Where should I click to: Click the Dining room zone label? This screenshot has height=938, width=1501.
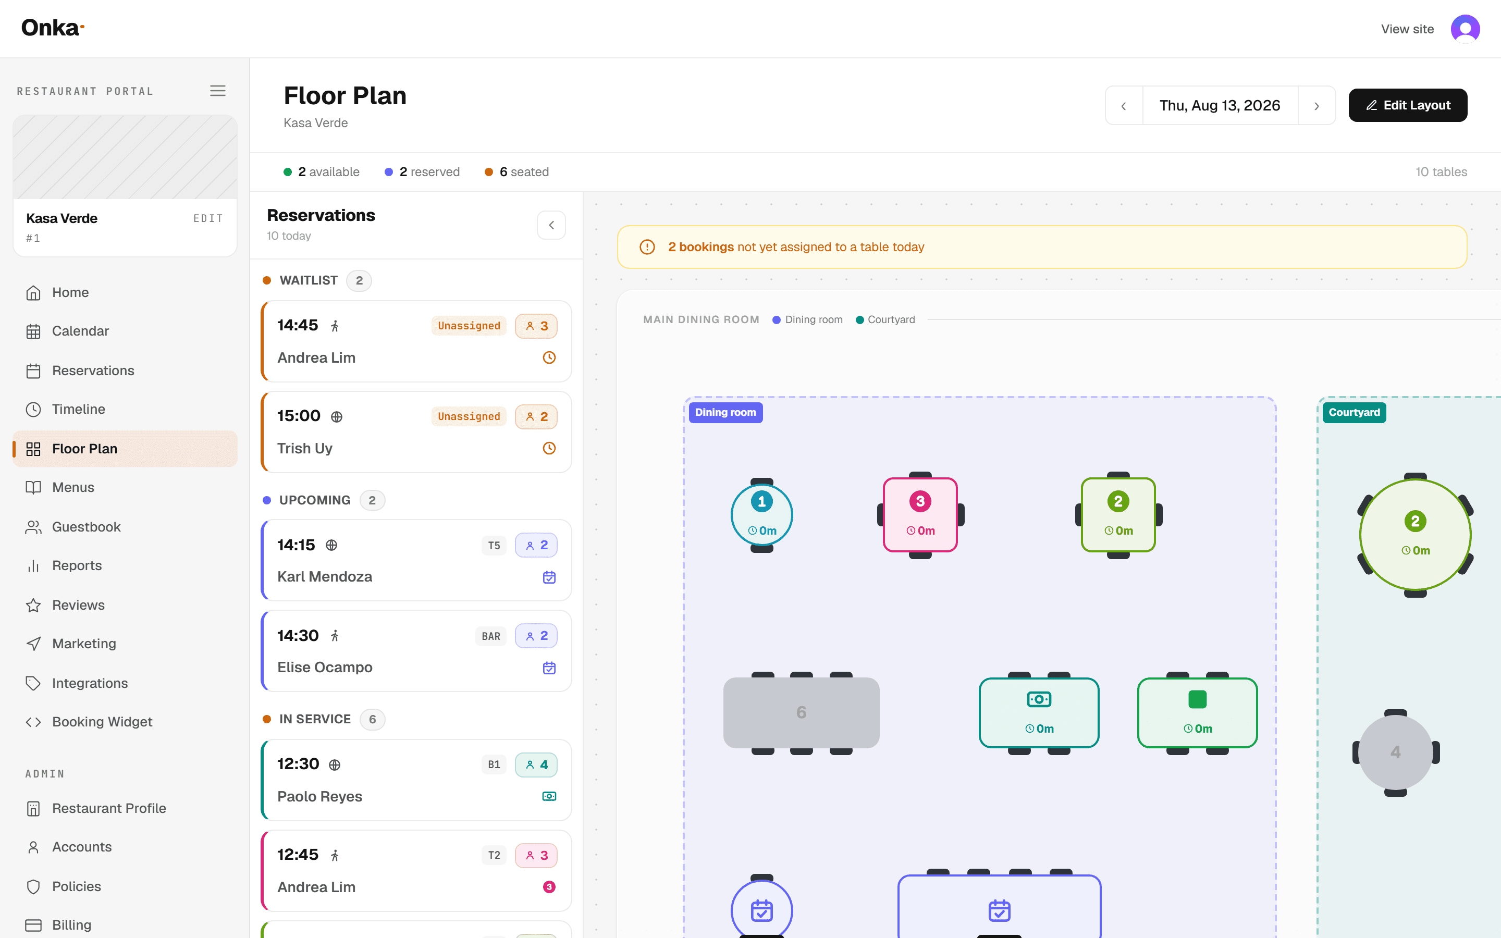[x=725, y=413]
